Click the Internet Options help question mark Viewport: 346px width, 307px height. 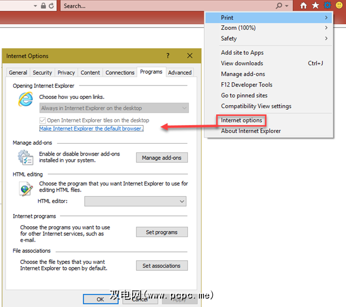click(168, 56)
